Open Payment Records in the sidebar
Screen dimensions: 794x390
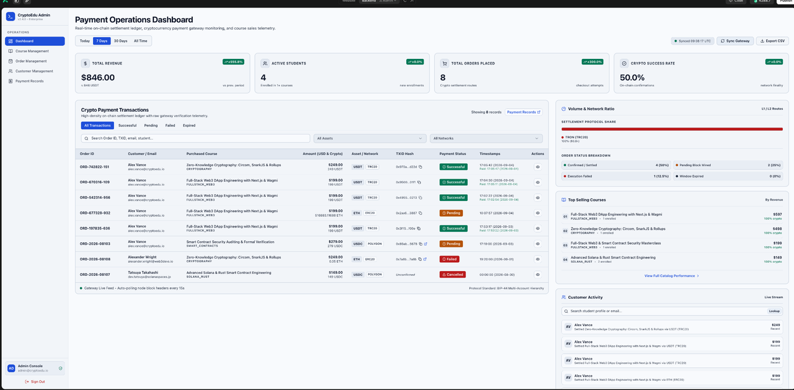coord(35,81)
